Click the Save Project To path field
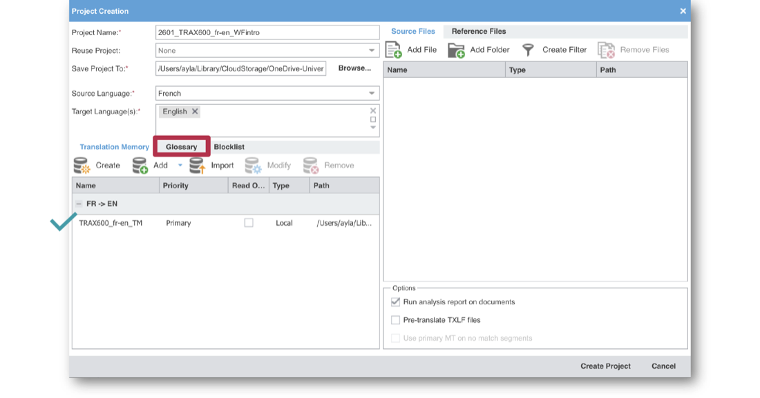Viewport: 760px width, 398px height. [240, 69]
